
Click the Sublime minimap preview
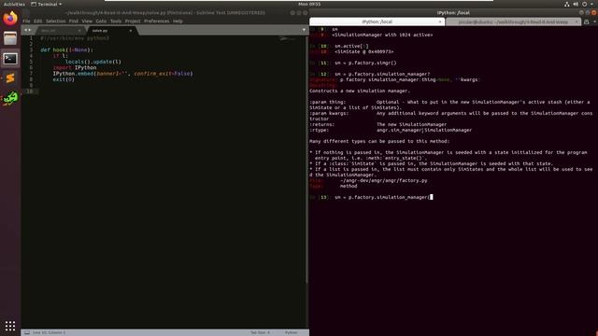[287, 39]
